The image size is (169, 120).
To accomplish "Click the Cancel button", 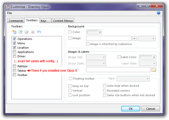I will click(151, 108).
